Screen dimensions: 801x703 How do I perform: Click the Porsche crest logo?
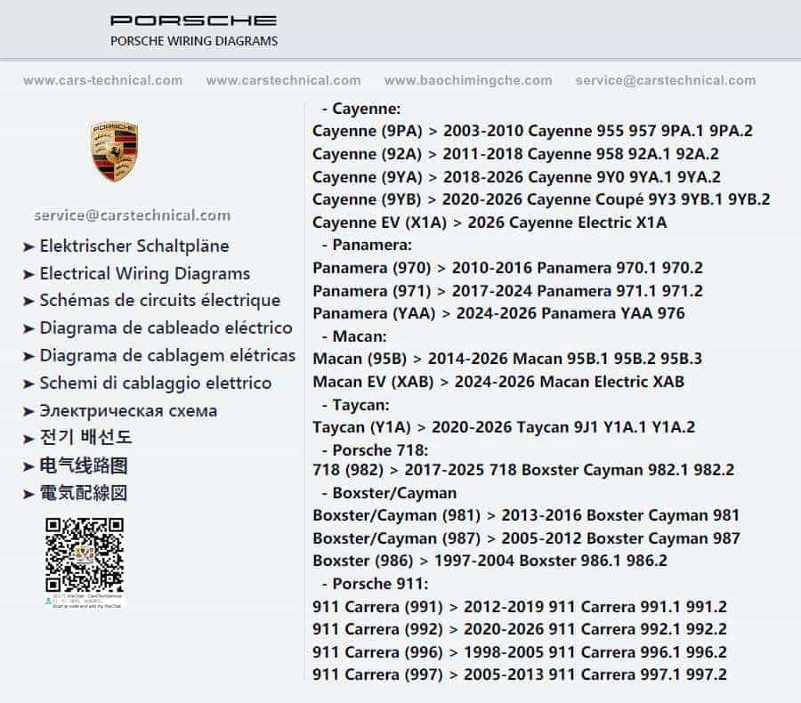click(x=115, y=151)
